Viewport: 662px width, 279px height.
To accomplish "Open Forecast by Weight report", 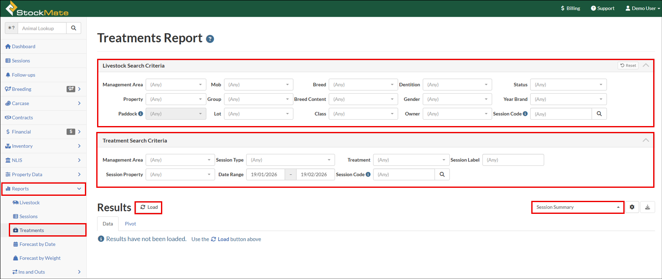I will [40, 258].
